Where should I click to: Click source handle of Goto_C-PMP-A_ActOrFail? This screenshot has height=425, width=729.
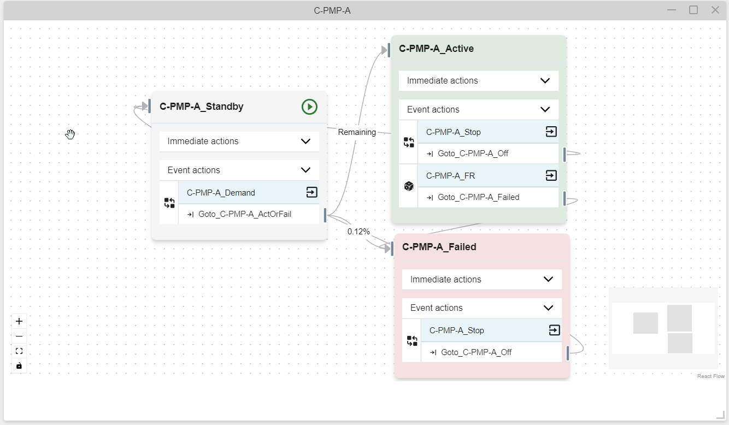325,215
